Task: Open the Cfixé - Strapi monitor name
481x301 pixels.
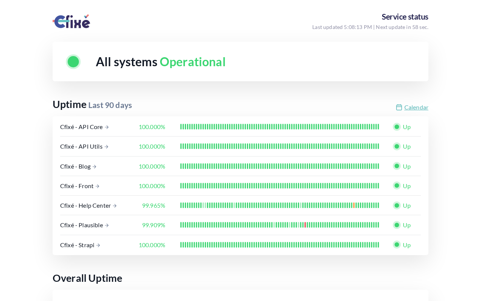Action: pyautogui.click(x=77, y=245)
